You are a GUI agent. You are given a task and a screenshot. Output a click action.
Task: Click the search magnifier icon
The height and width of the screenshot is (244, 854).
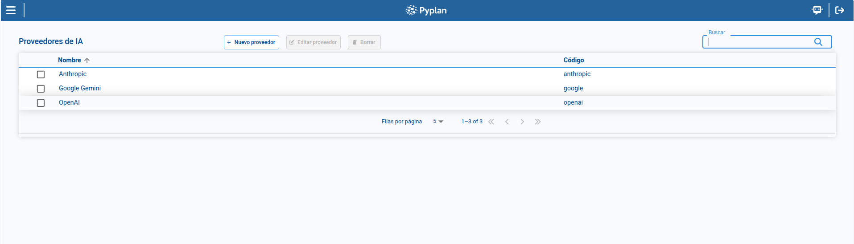click(818, 42)
